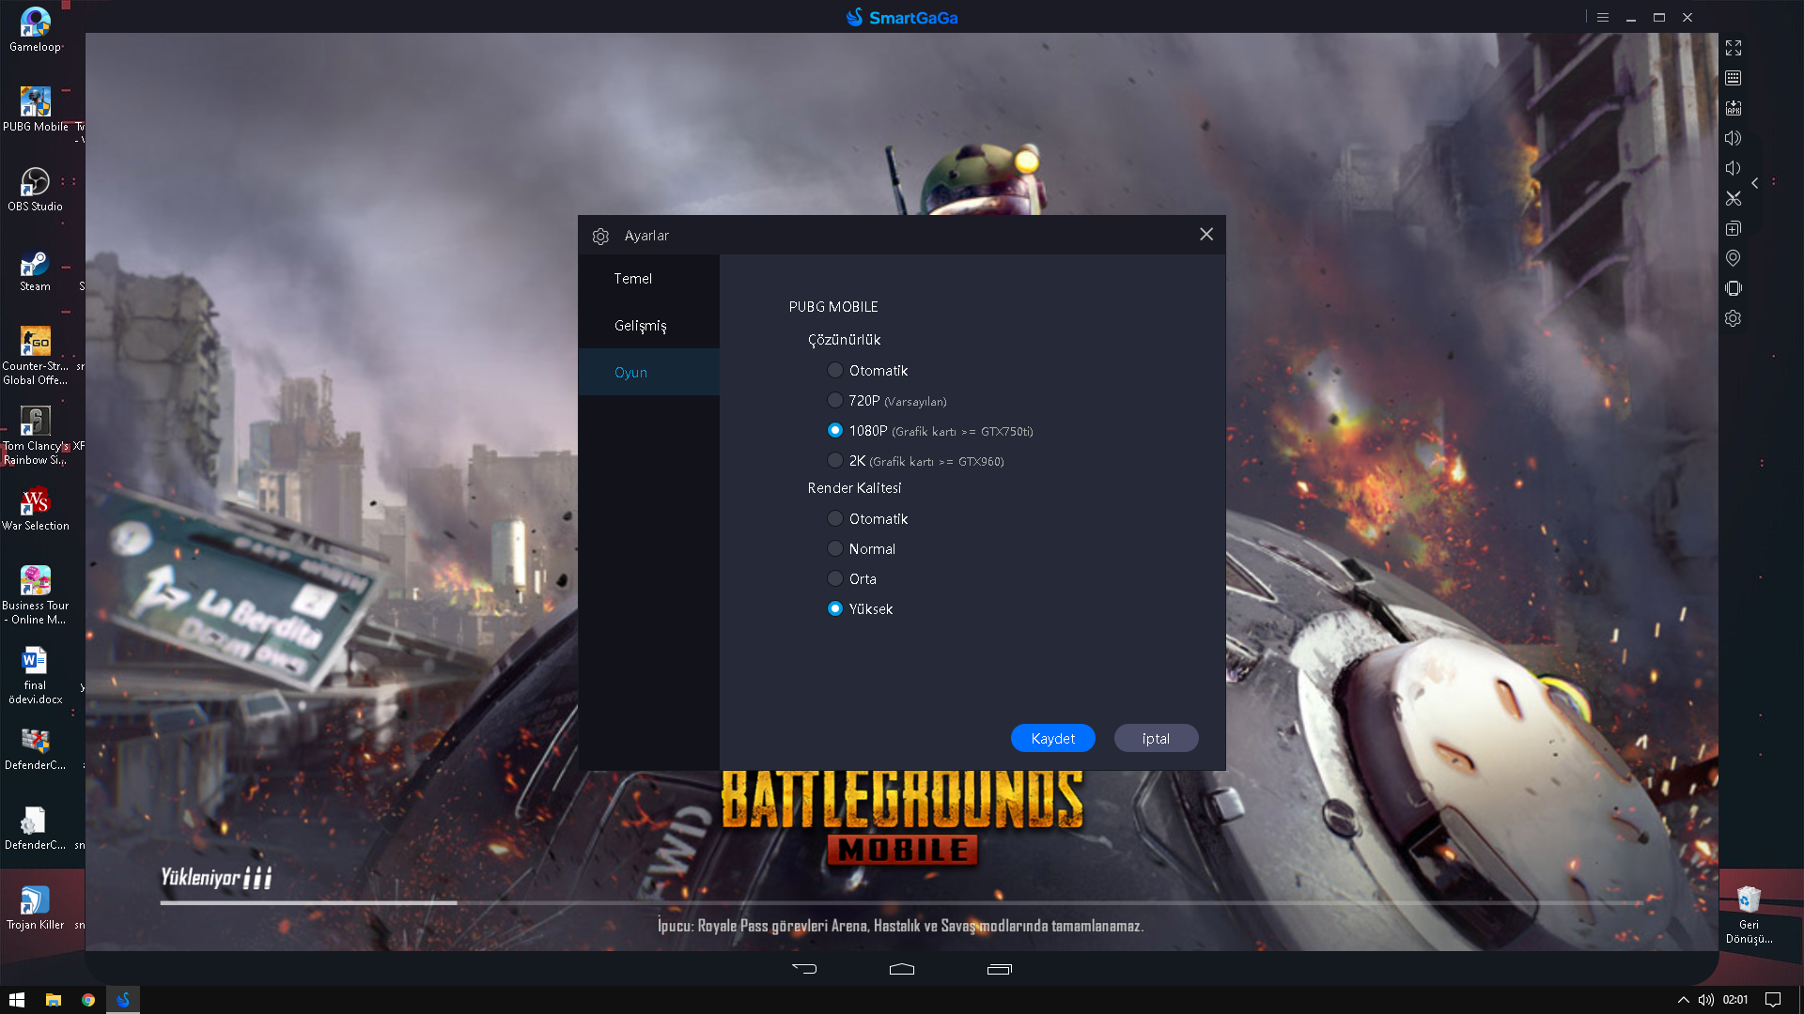Click the SmartGaGa taskbar icon
Viewport: 1804px width, 1014px height.
123,1000
